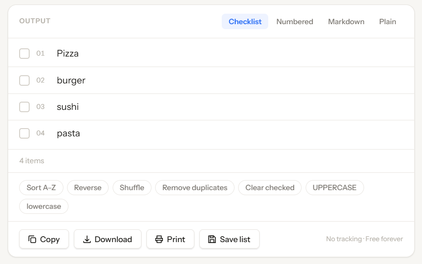Click row number 02
The width and height of the screenshot is (422, 264).
(40, 80)
